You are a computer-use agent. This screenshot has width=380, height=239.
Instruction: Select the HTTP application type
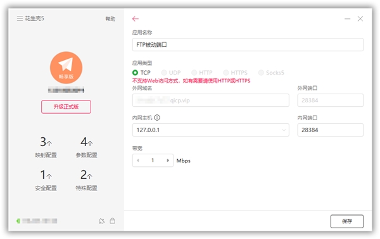coord(202,73)
